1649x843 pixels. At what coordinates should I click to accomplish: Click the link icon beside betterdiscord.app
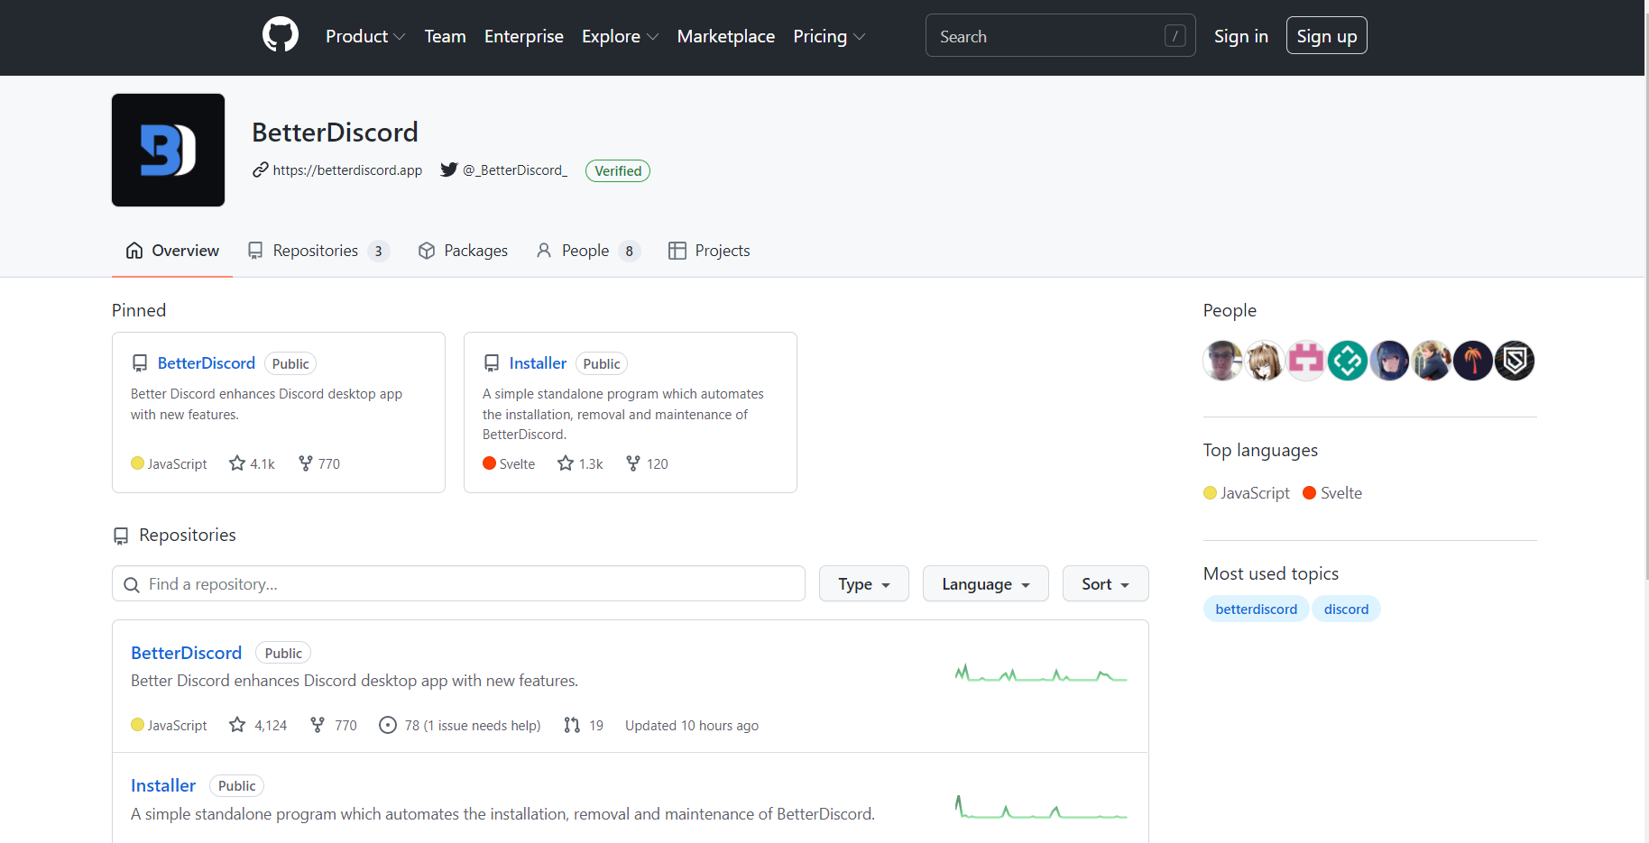pos(261,170)
